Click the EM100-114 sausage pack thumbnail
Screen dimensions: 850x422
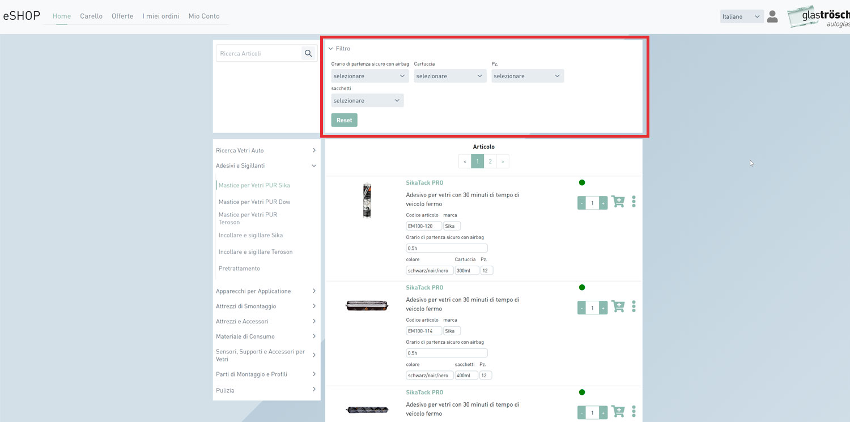coord(367,306)
